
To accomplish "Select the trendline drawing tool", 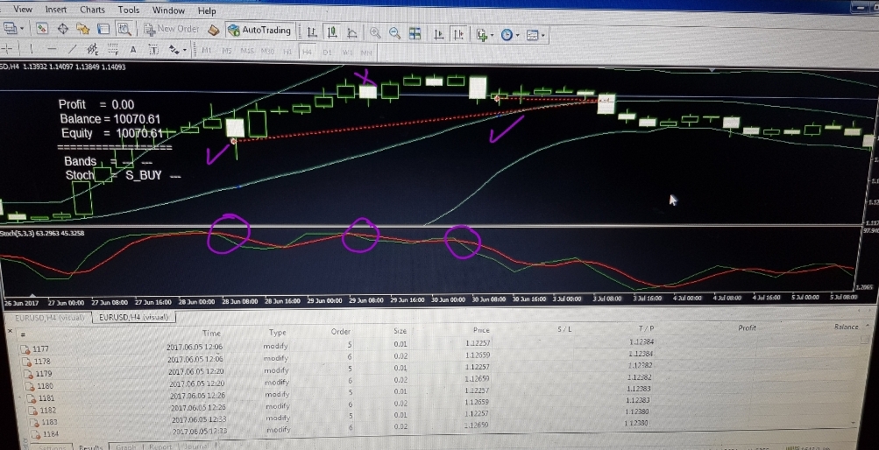I will pyautogui.click(x=74, y=49).
